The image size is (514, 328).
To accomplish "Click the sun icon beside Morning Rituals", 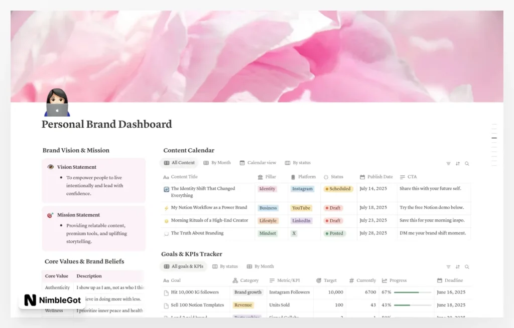I will tap(167, 220).
